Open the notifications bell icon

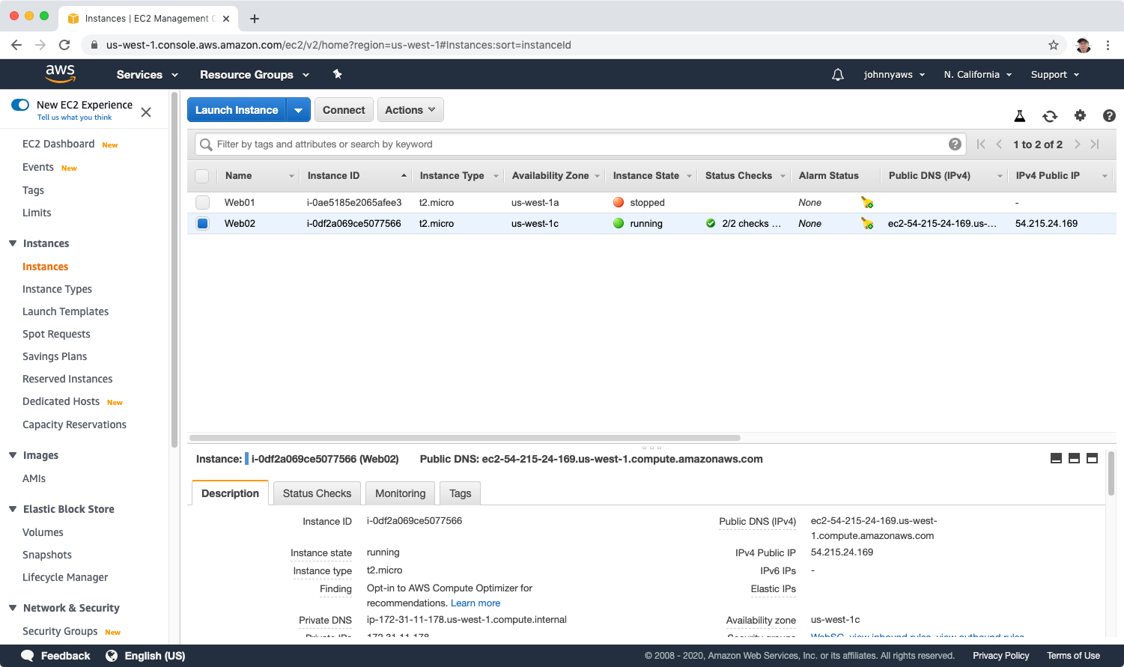click(x=838, y=74)
